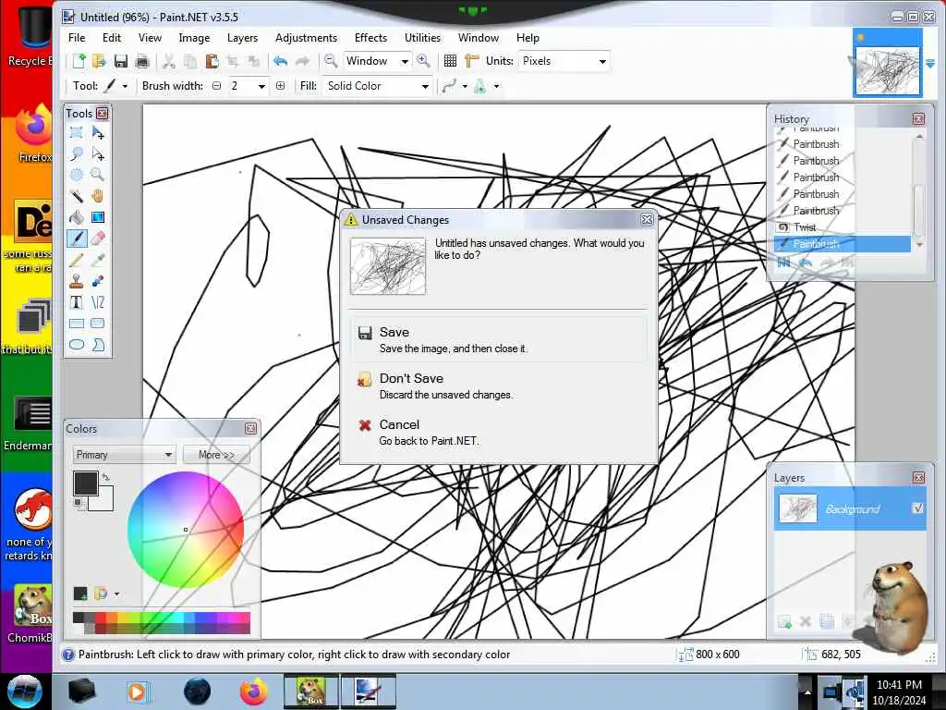Reset colors to black and white

(78, 504)
